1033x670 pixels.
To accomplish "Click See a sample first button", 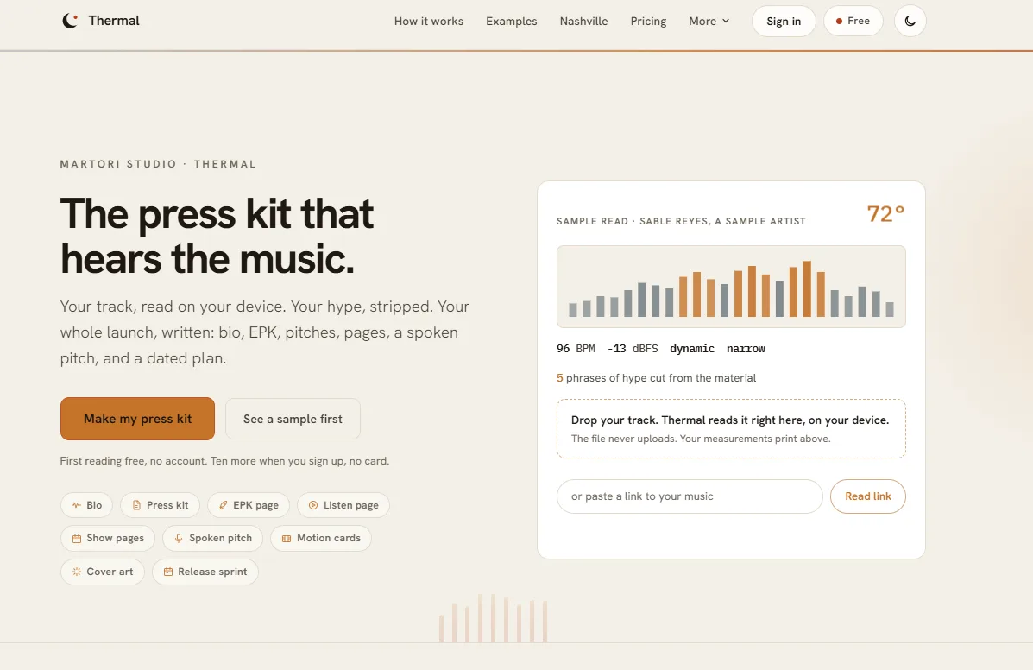I will 293,419.
